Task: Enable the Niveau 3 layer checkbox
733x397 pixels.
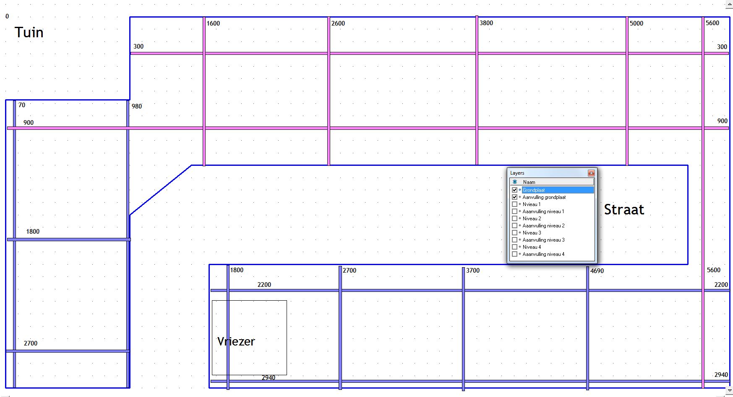Action: coord(514,233)
